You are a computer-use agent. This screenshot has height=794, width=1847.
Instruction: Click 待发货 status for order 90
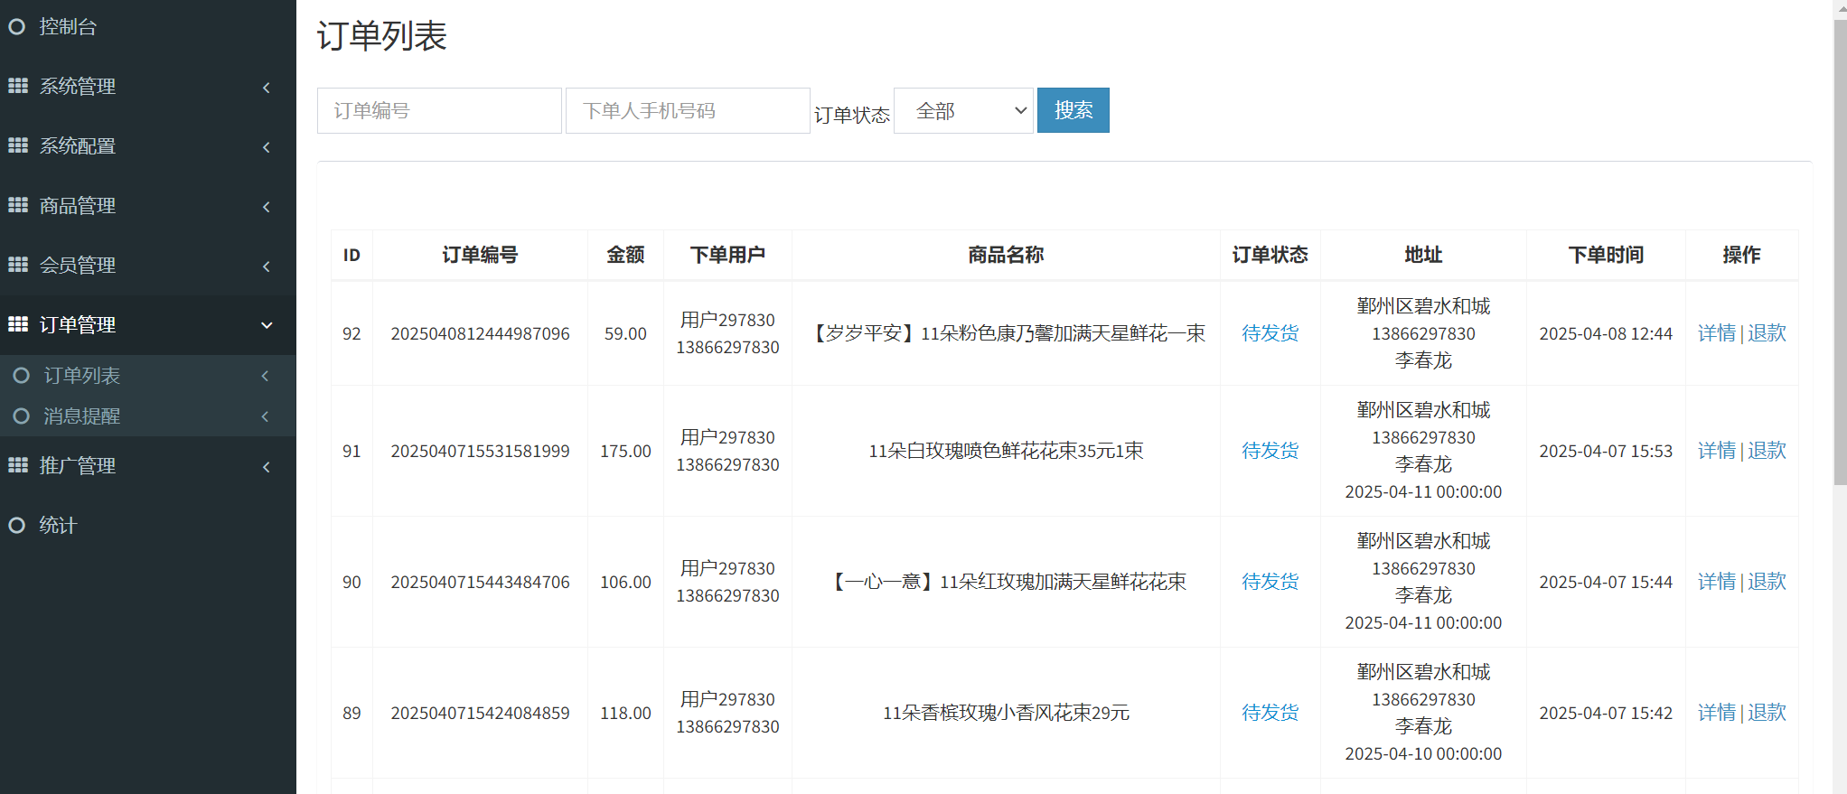1270,582
